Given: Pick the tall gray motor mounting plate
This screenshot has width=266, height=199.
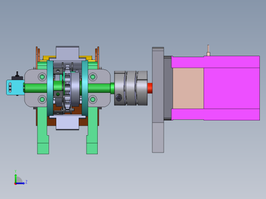Looking at the screenshot, I should click(158, 100).
